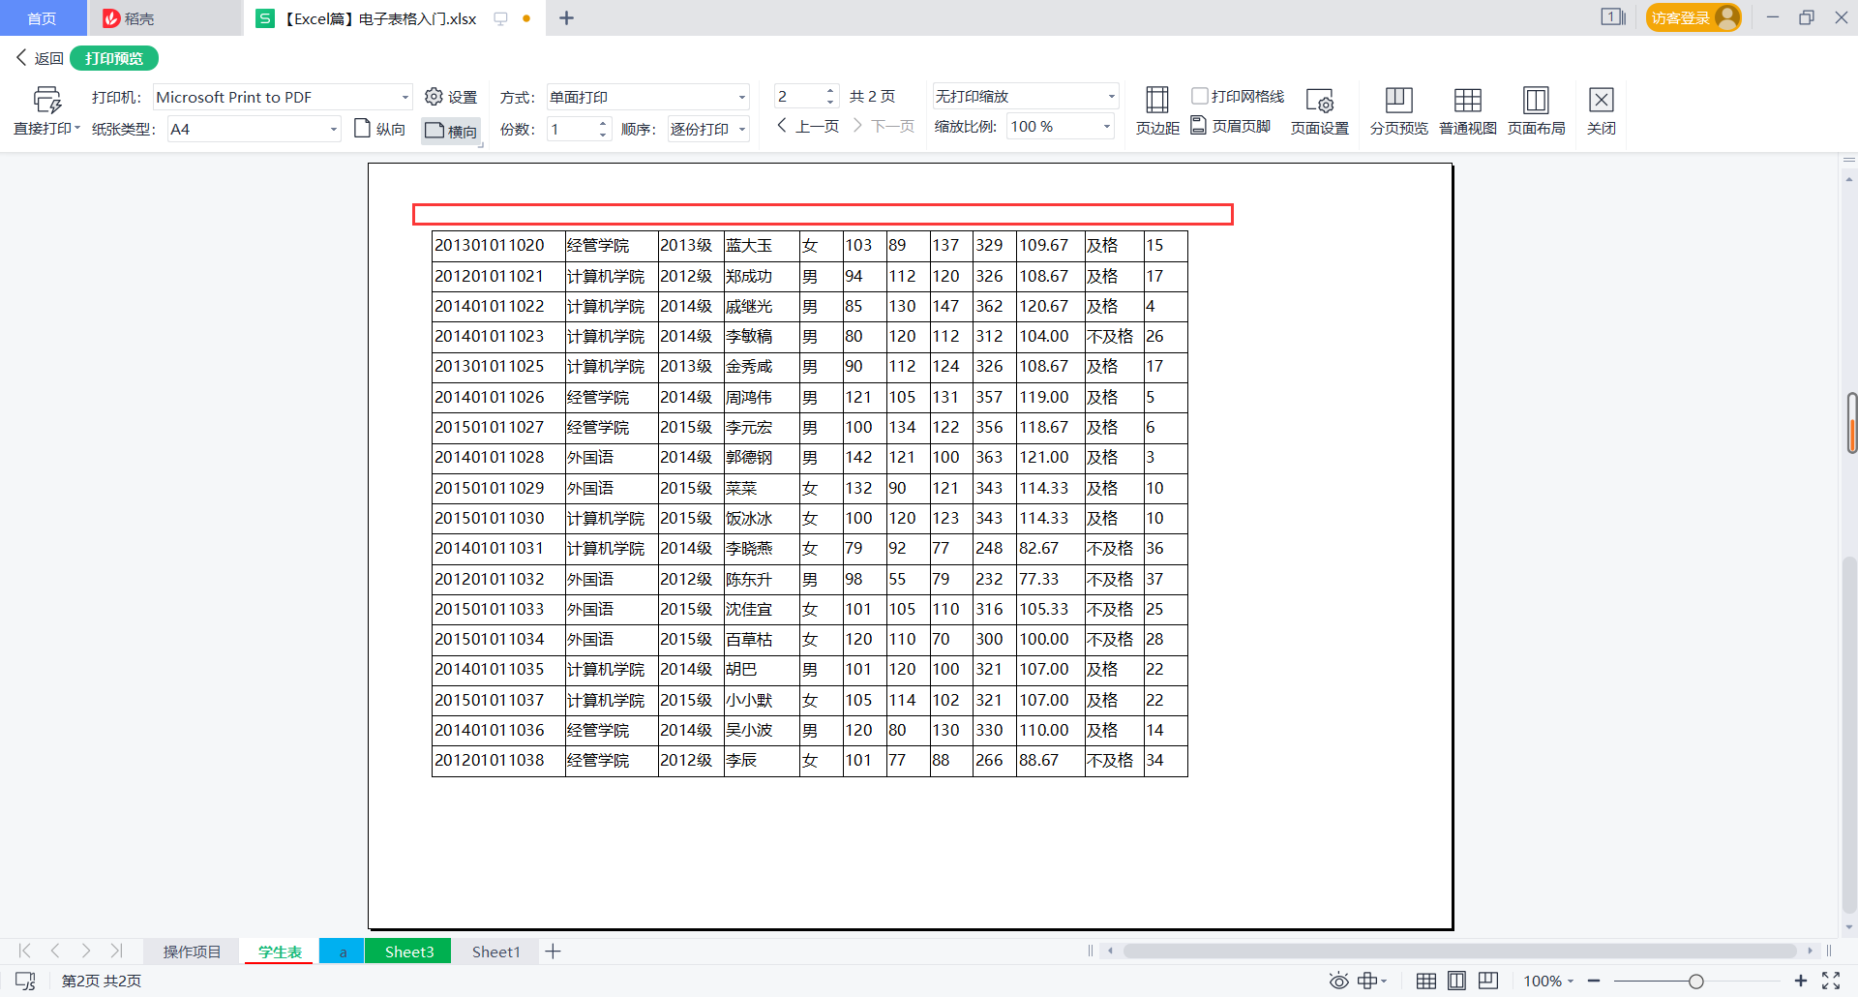The image size is (1858, 997).
Task: Jump to last sheet navigation arrow
Action: [116, 951]
